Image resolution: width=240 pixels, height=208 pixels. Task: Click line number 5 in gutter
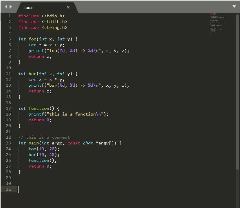click(10, 39)
